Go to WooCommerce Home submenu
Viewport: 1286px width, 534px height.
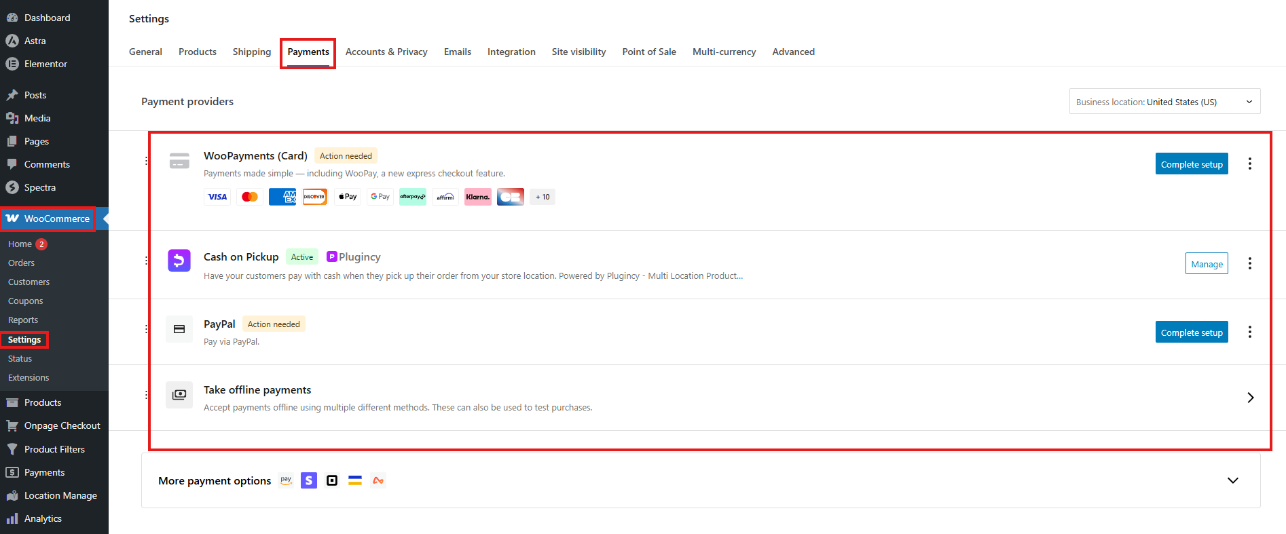click(20, 244)
